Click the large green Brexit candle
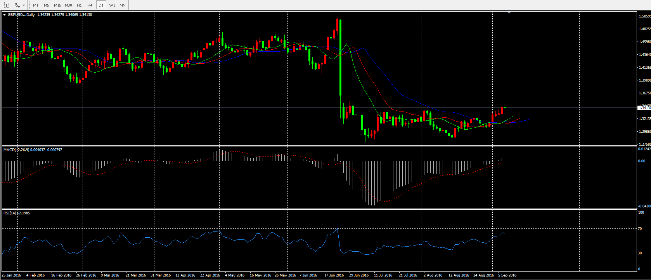Screen dimensions: 651x280 (x=340, y=57)
